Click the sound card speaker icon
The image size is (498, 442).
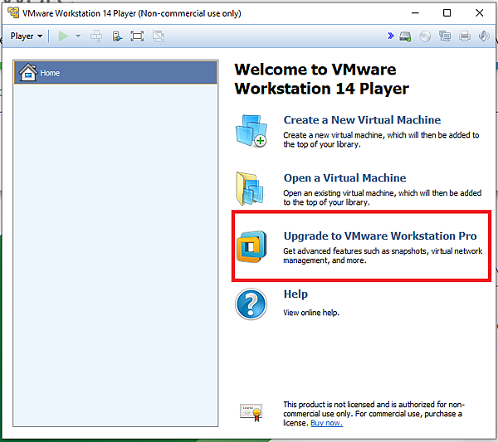click(484, 36)
